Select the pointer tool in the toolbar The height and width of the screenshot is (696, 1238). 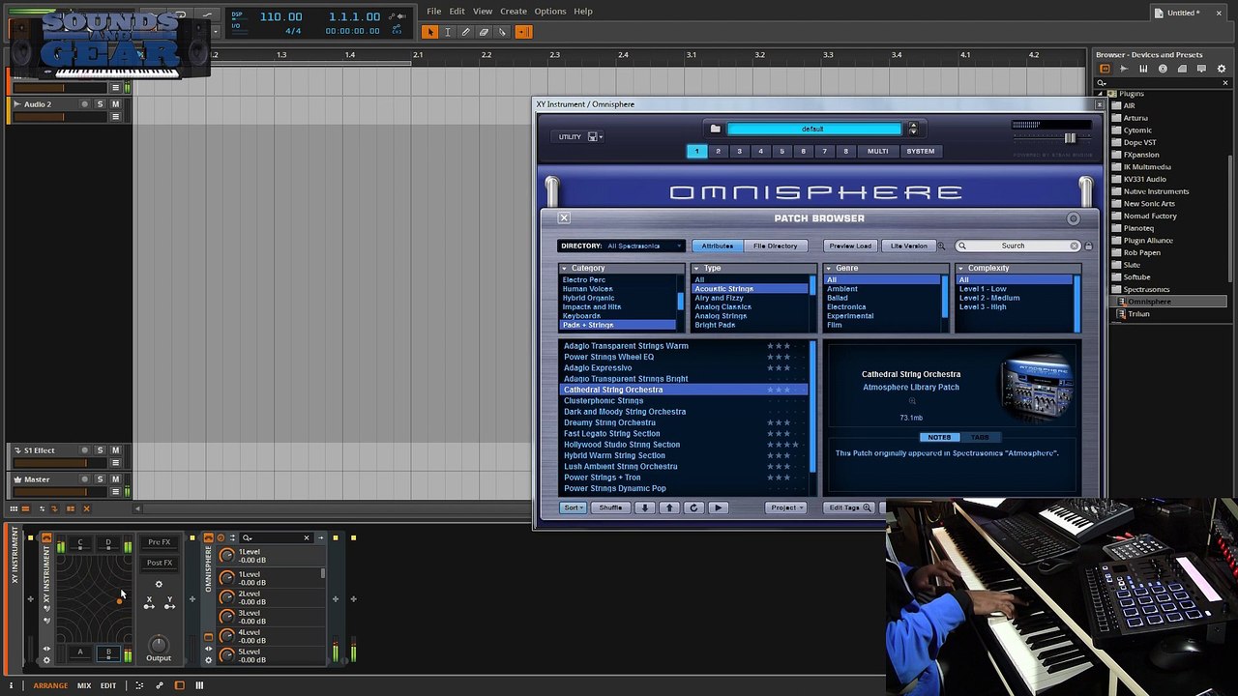(429, 32)
